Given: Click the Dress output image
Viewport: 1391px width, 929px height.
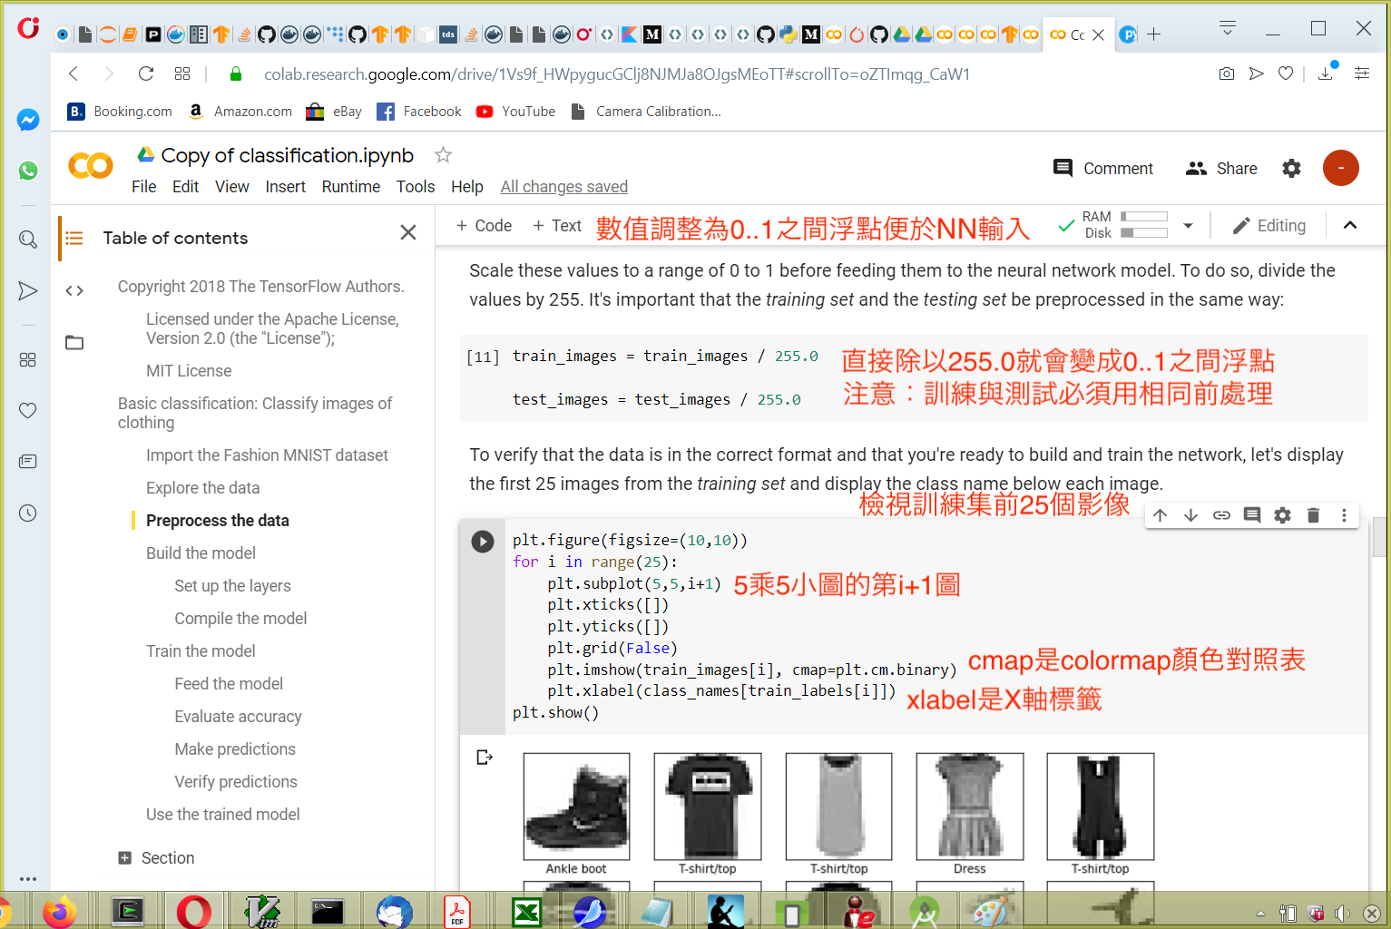Looking at the screenshot, I should (x=970, y=807).
